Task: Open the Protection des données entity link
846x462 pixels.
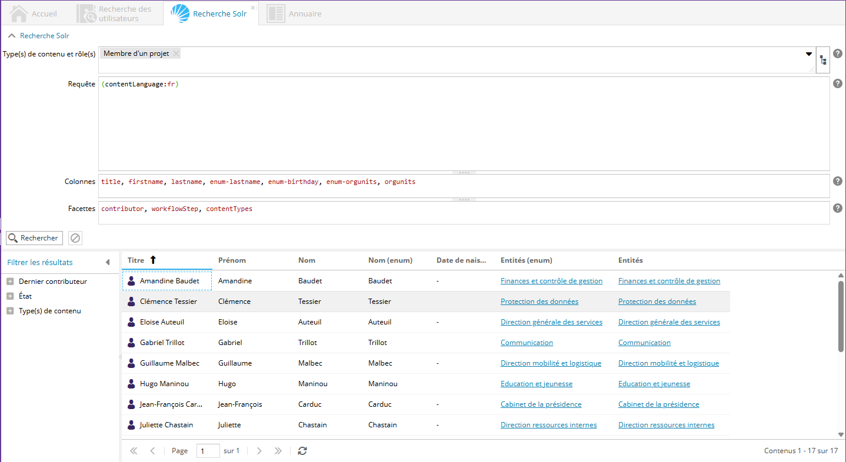Action: [539, 302]
